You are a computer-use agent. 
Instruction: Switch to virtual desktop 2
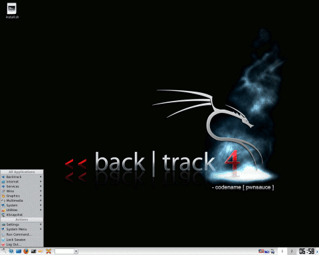click(292, 251)
